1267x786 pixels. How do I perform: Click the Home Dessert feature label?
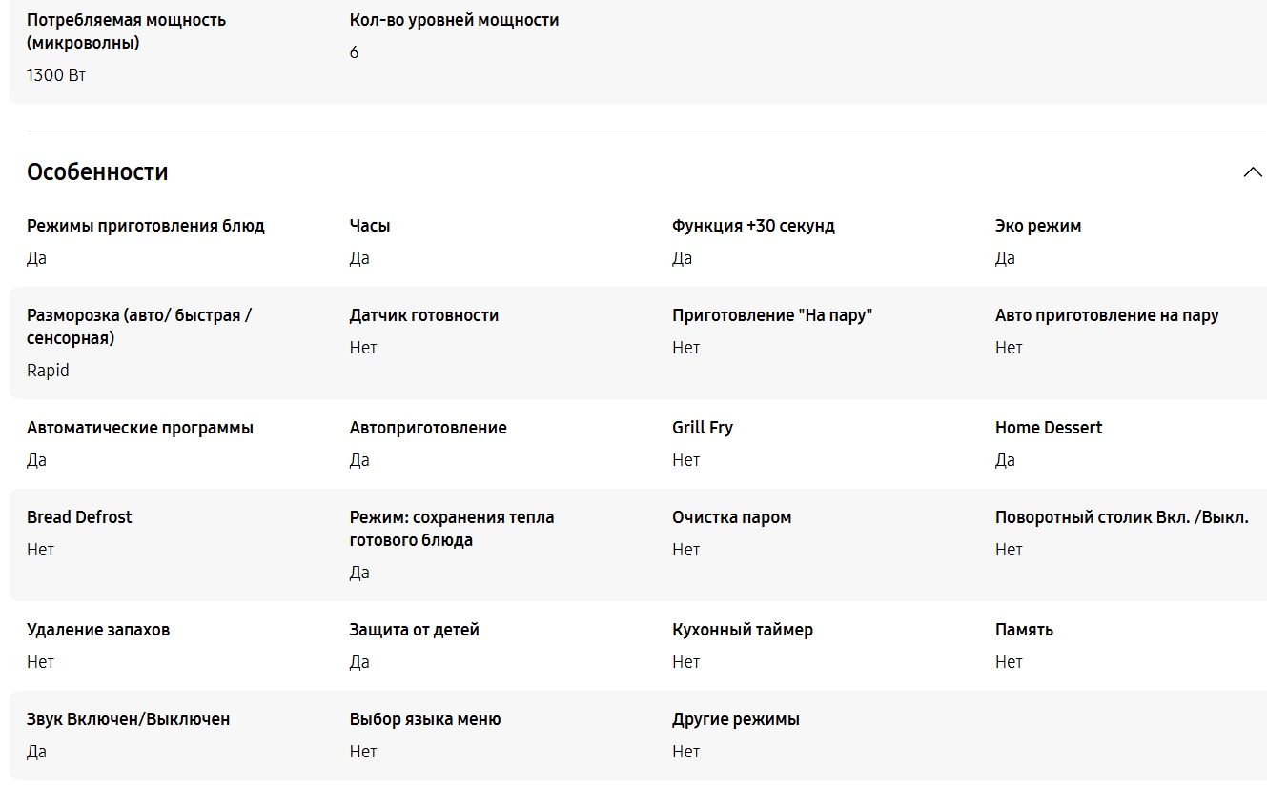(x=1049, y=428)
